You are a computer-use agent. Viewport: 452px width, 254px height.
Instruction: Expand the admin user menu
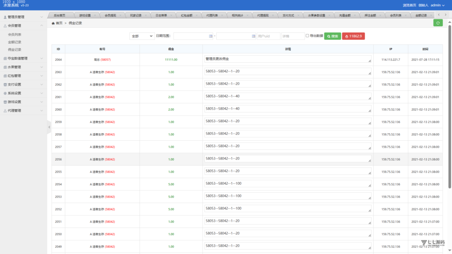[x=437, y=5]
